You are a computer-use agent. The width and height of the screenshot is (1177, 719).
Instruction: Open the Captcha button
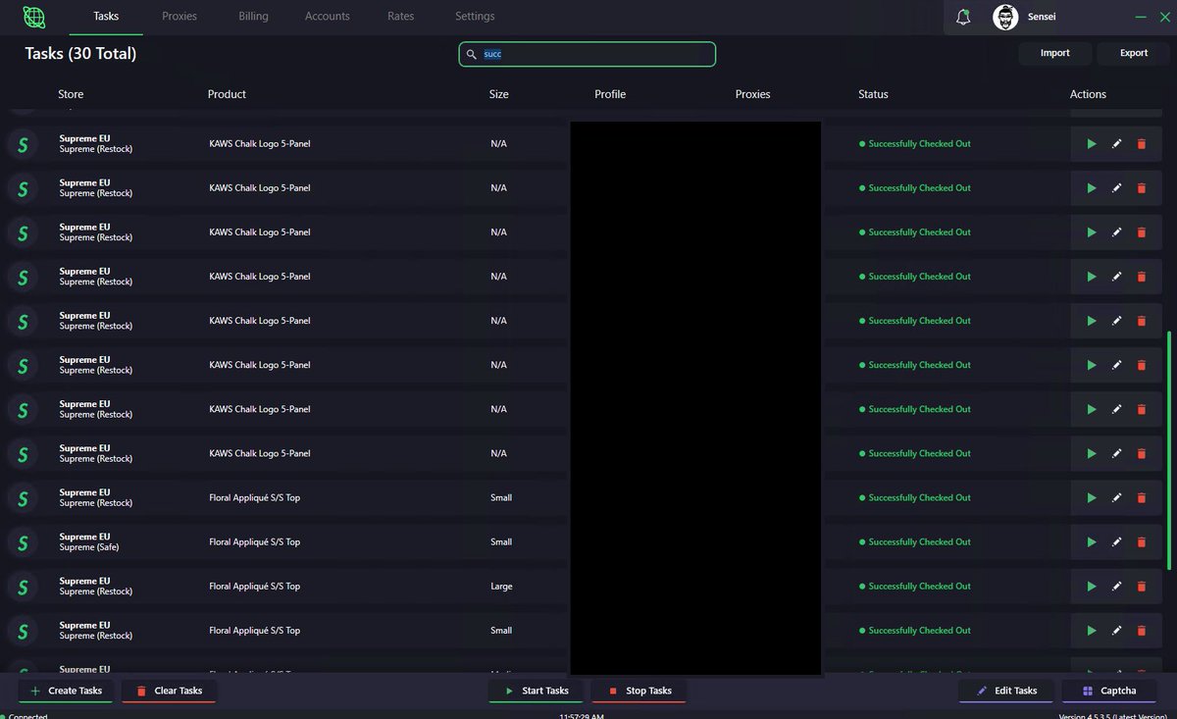coord(1109,691)
